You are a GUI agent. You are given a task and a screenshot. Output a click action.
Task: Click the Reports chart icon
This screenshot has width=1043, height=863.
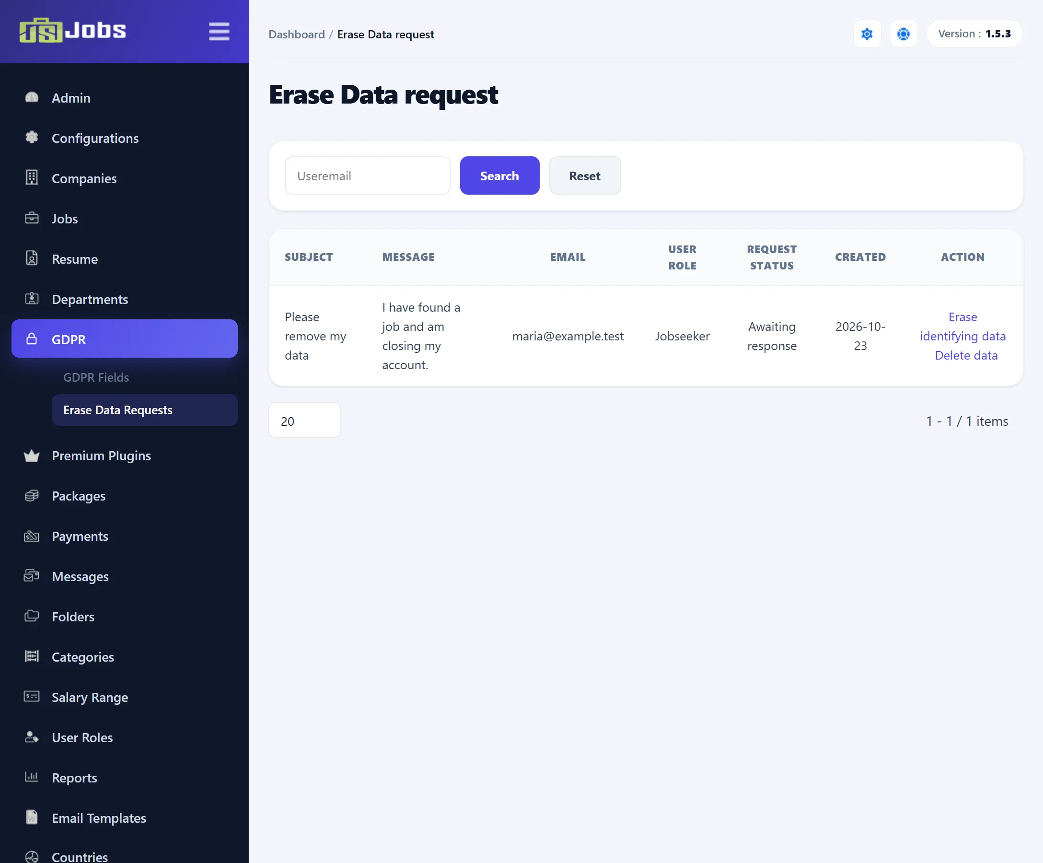32,777
